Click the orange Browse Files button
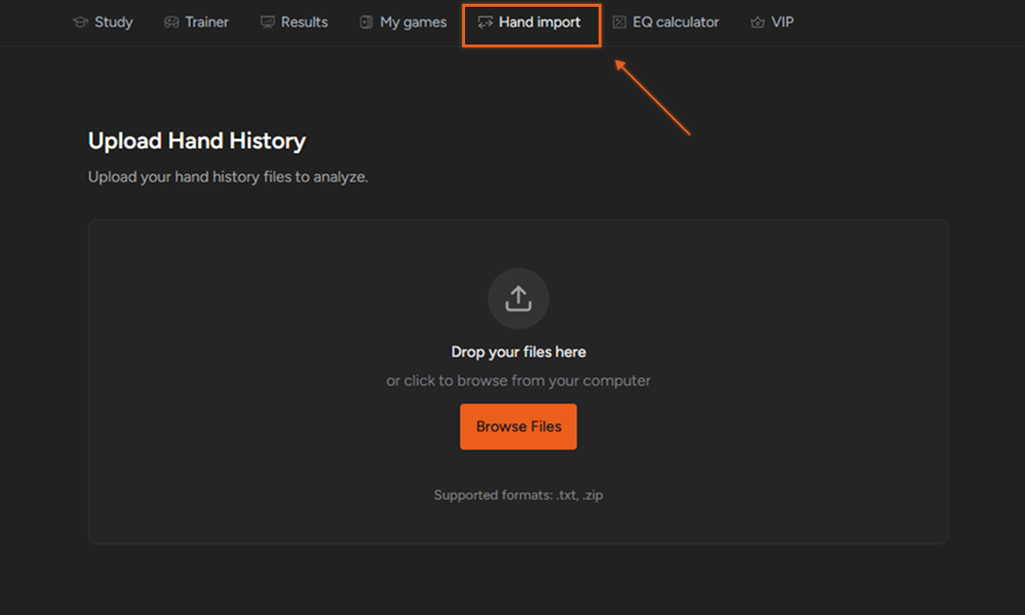The height and width of the screenshot is (615, 1025). click(x=518, y=426)
